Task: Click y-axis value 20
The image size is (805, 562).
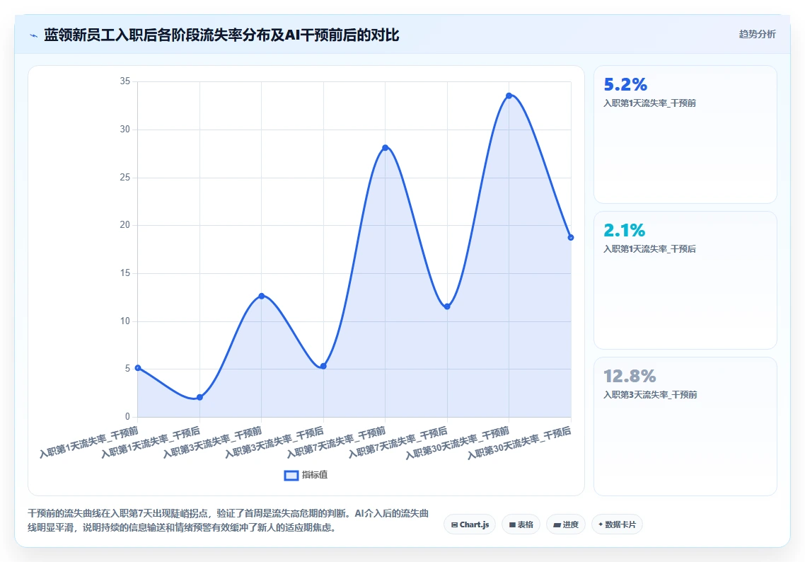Action: pos(125,225)
